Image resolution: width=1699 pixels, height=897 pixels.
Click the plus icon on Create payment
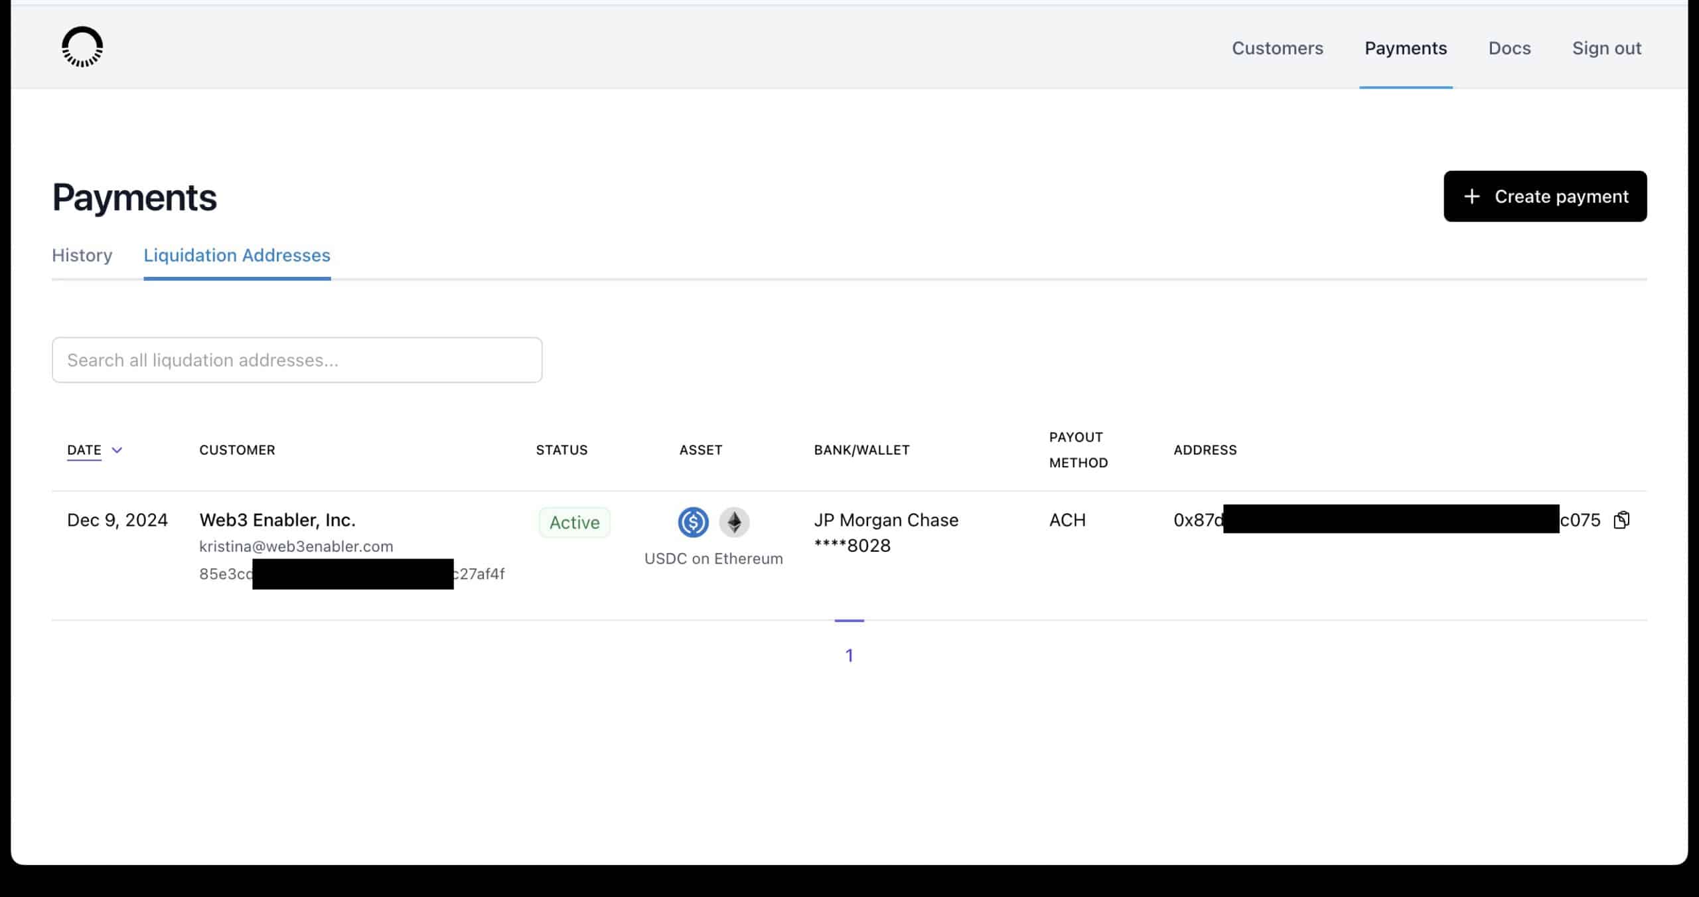pos(1472,197)
